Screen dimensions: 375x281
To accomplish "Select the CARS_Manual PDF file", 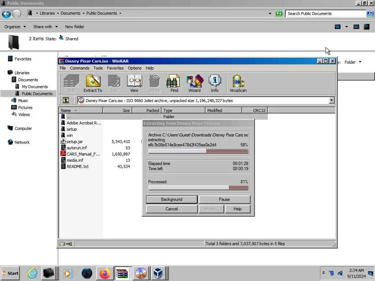I will 83,154.
